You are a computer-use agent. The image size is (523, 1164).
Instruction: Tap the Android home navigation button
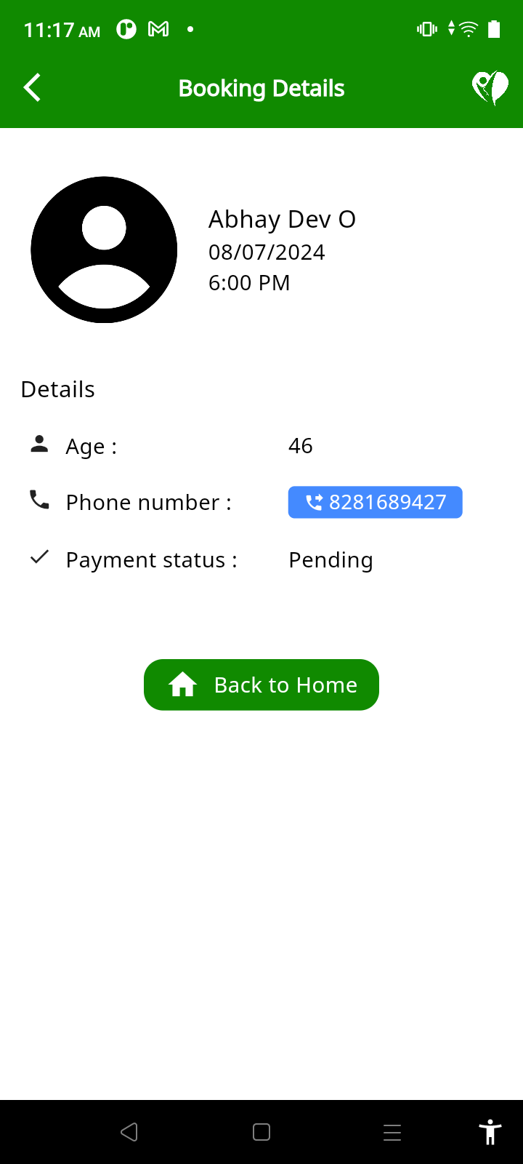[x=261, y=1132]
